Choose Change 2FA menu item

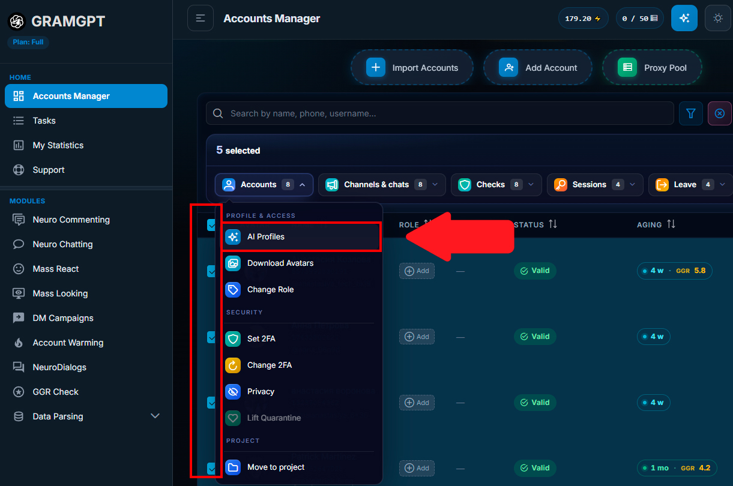pos(299,365)
